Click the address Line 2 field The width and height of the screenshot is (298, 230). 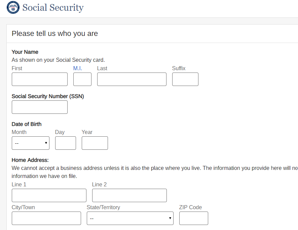(129, 195)
